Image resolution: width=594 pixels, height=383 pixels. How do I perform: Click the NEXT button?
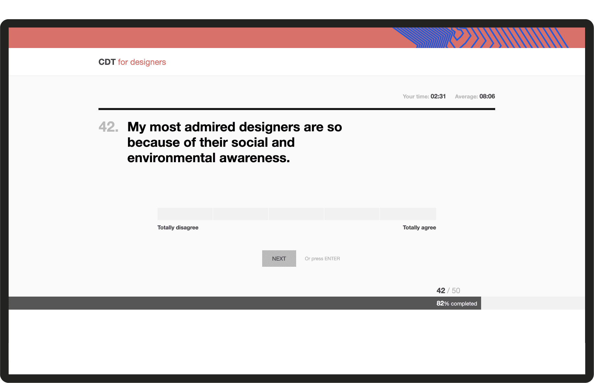coord(279,259)
